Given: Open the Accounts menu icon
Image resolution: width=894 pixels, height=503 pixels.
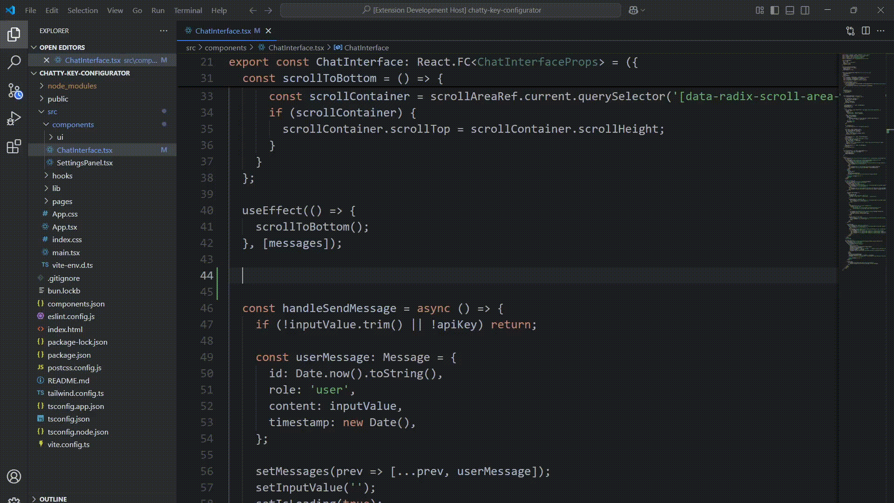Looking at the screenshot, I should tap(14, 476).
